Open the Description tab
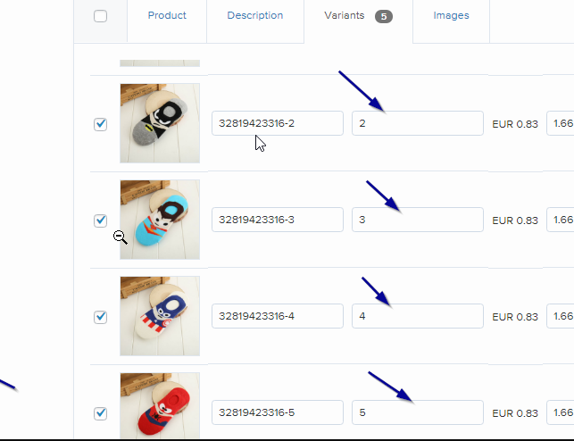 click(254, 16)
